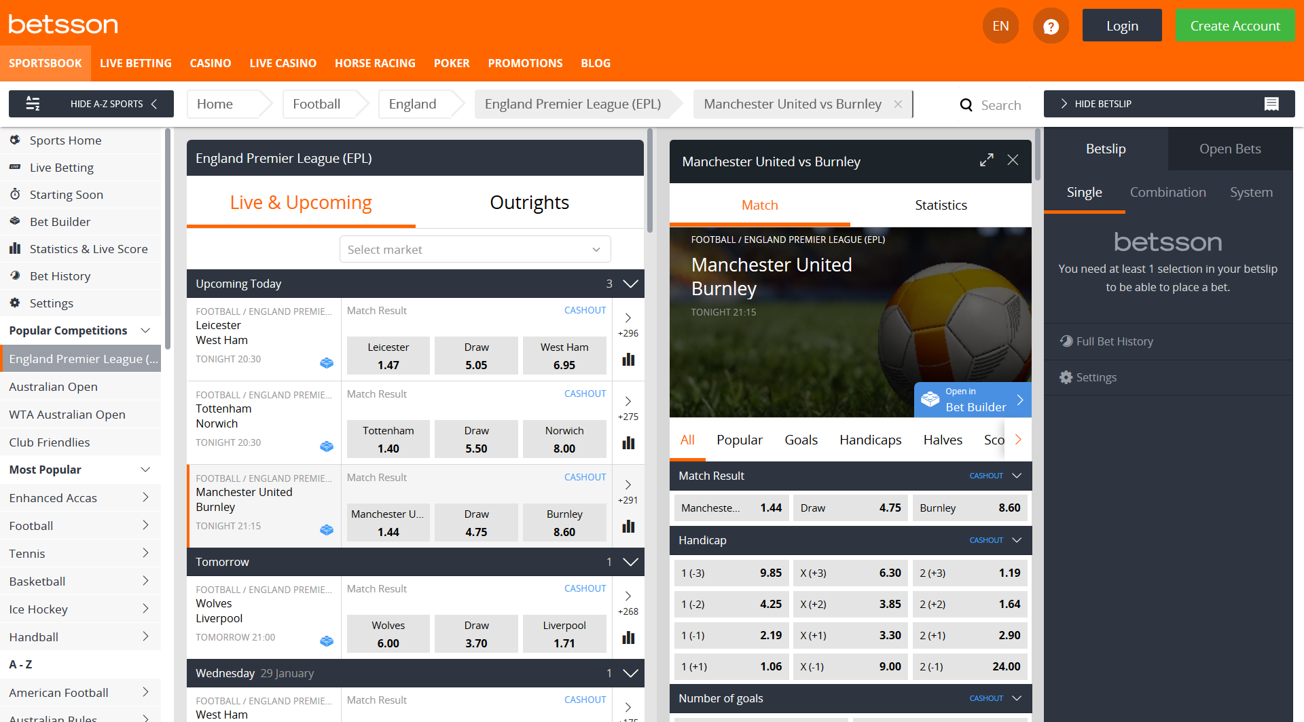Open statistics for Leicester vs West Ham
The height and width of the screenshot is (722, 1304).
click(628, 360)
